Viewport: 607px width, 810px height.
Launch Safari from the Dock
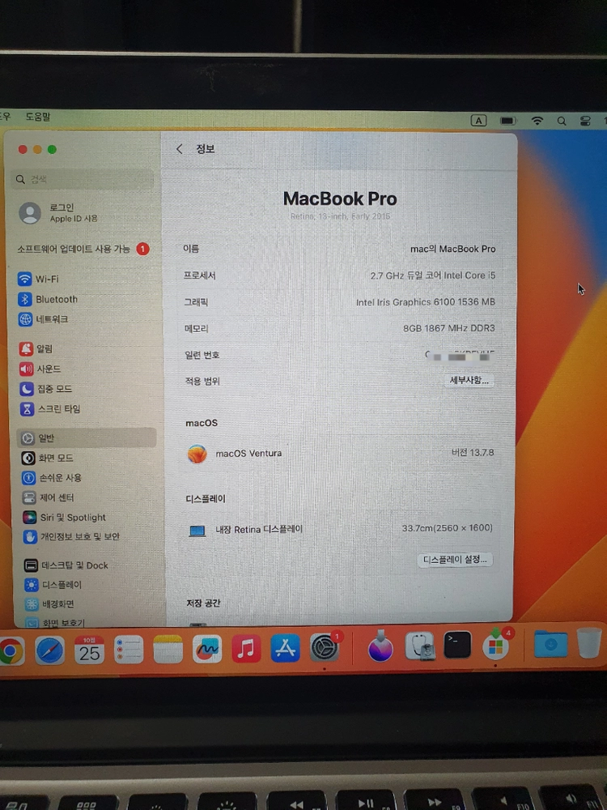point(49,650)
